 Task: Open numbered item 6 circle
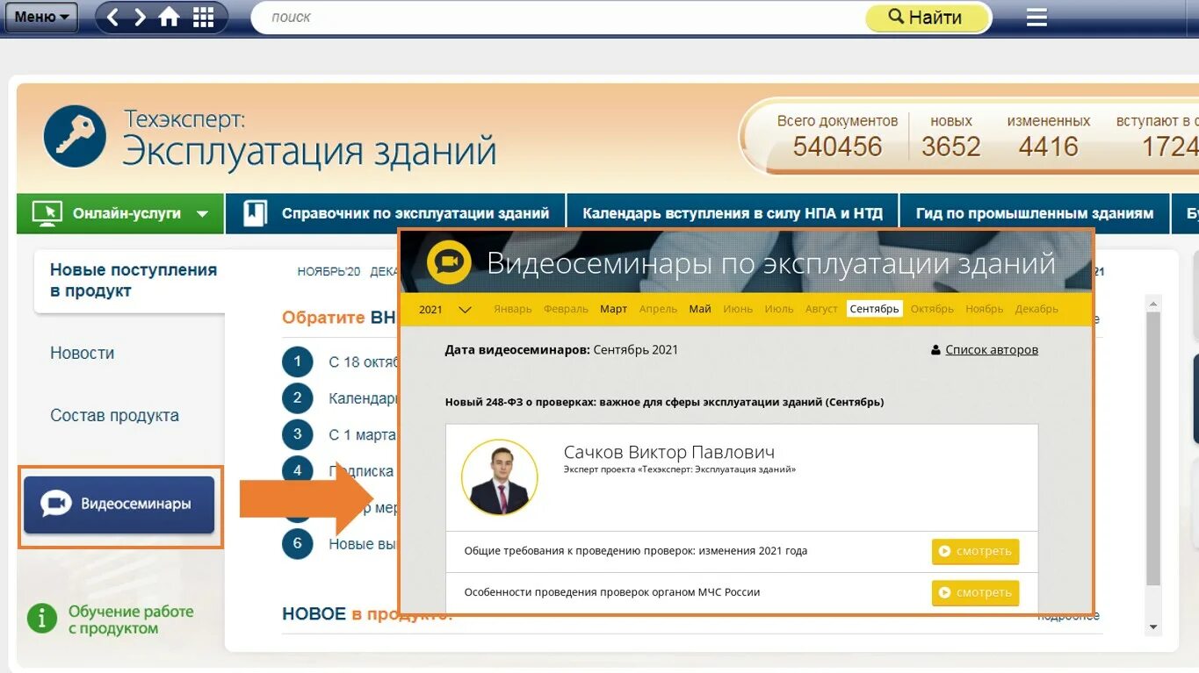click(297, 543)
